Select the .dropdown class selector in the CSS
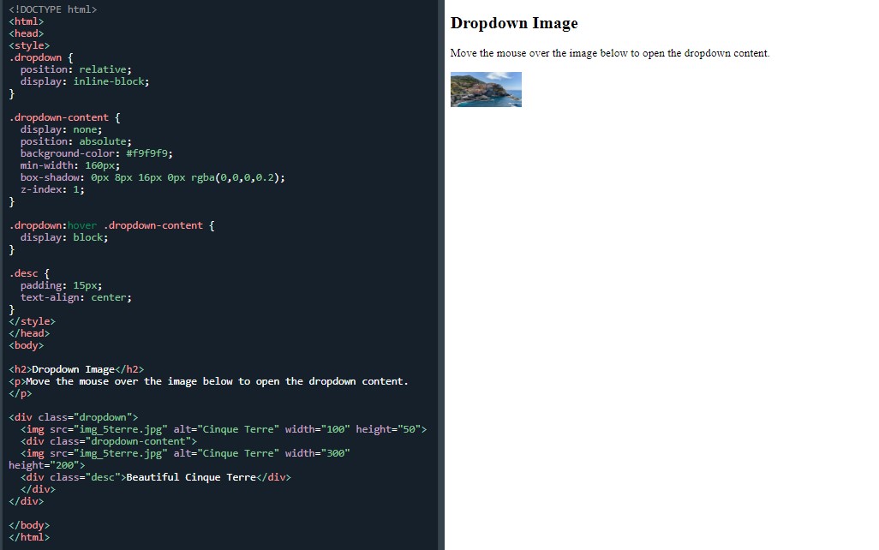This screenshot has width=879, height=550. point(35,57)
